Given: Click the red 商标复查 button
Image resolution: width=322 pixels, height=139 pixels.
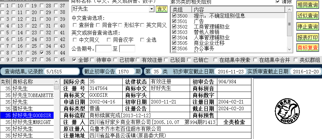Looking at the screenshot, I should point(308,48).
